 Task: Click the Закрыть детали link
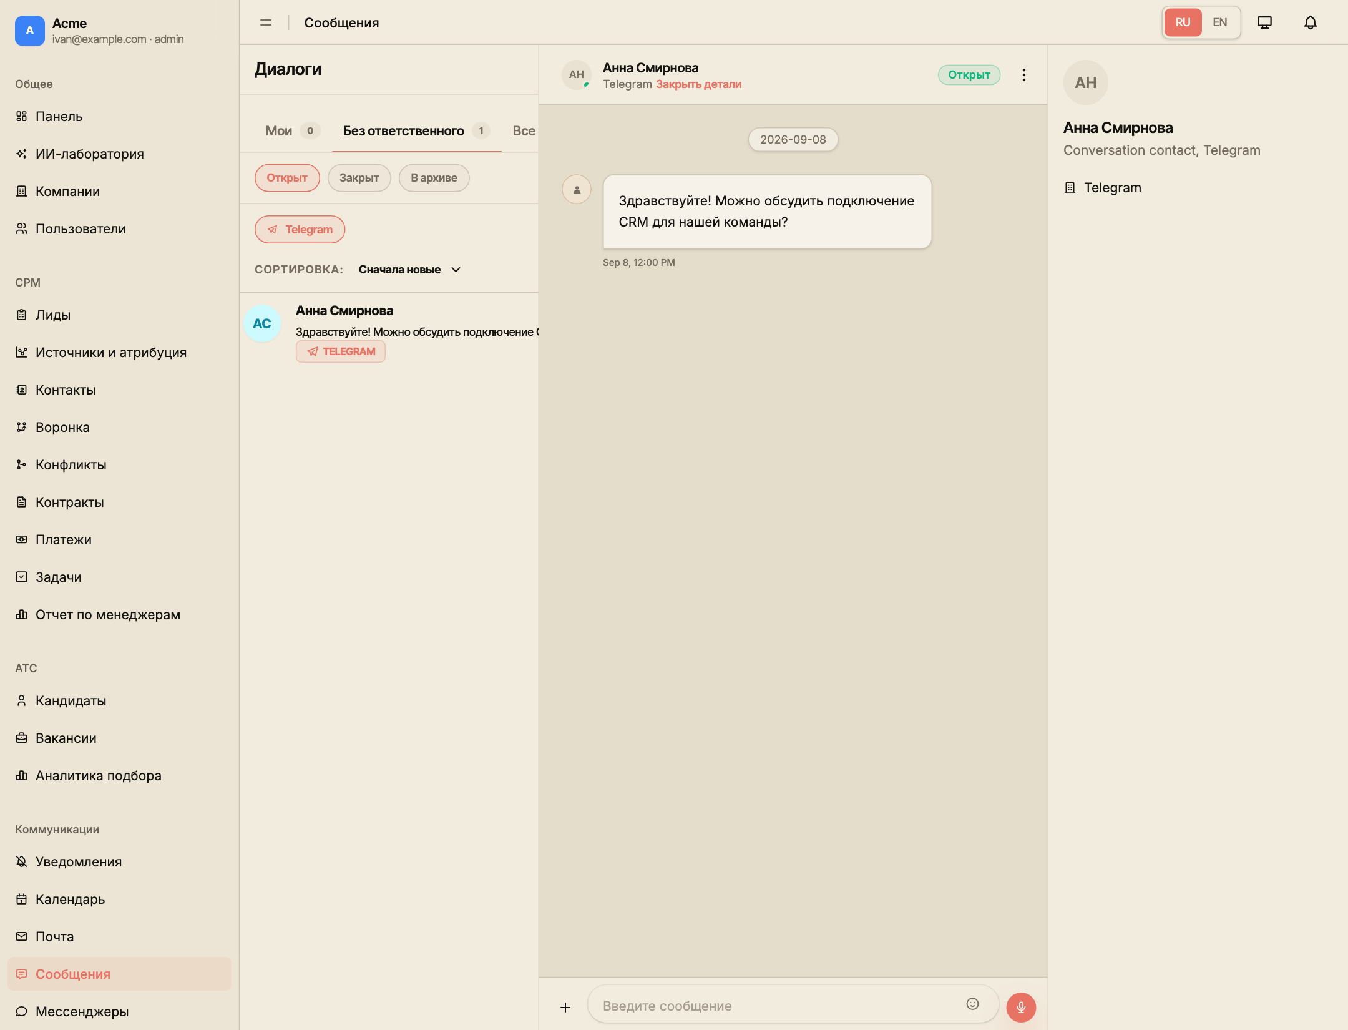click(698, 84)
